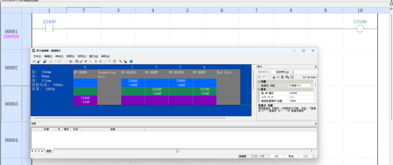
Task: Click the 取消 cancel button
Action: [291, 156]
